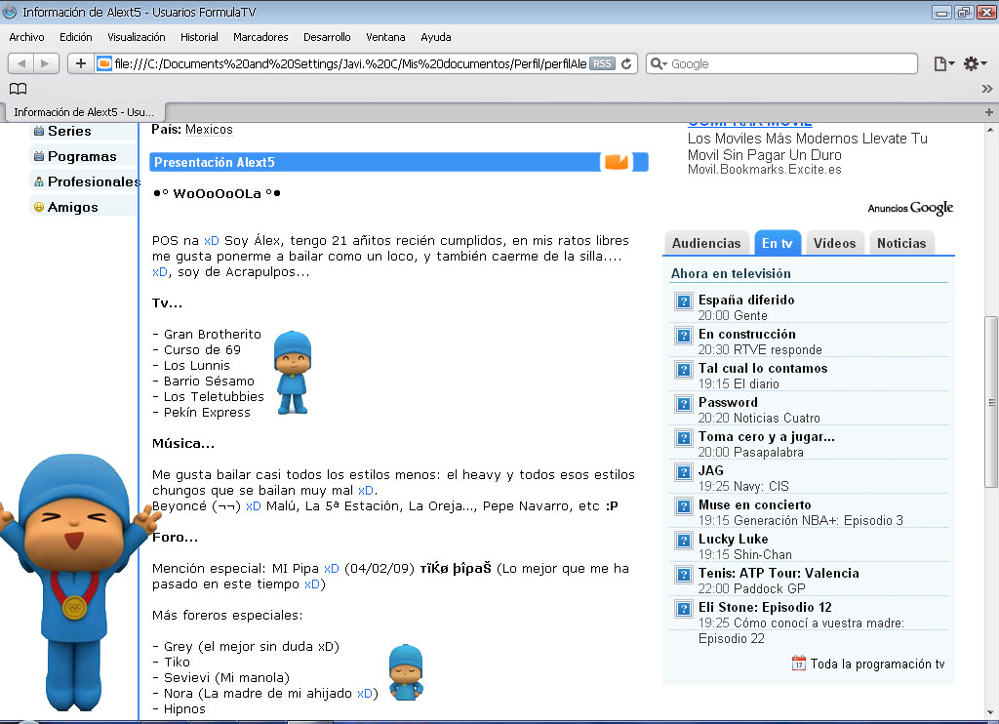The width and height of the screenshot is (999, 724).
Task: Click the calendar icon beside Toda la programación
Action: coord(798,664)
